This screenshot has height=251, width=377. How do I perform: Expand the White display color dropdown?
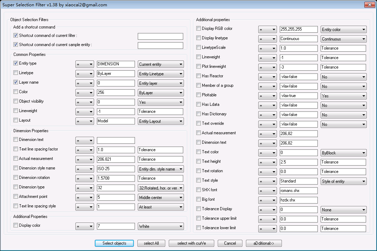click(161, 226)
